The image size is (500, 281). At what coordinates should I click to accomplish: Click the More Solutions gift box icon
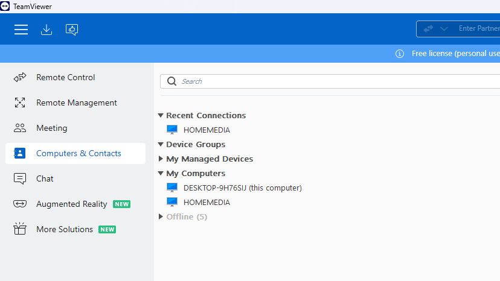[x=20, y=229]
